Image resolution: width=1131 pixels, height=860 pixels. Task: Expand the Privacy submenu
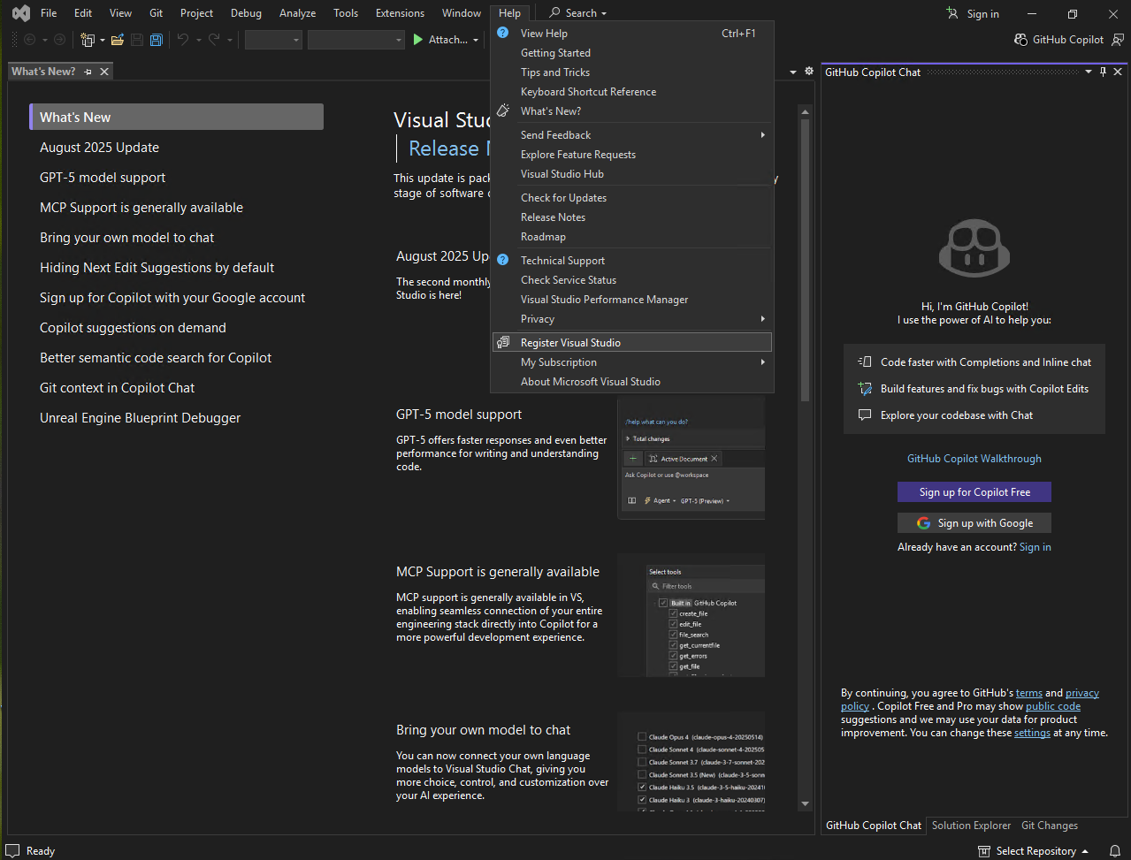(762, 319)
